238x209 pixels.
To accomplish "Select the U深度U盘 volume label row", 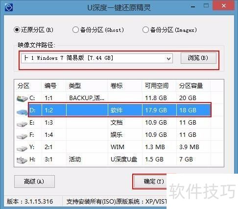I will (x=124, y=159).
